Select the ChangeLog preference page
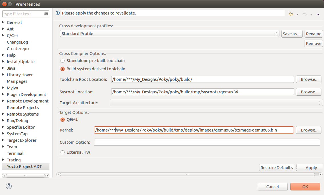The width and height of the screenshot is (324, 195). click(18, 42)
